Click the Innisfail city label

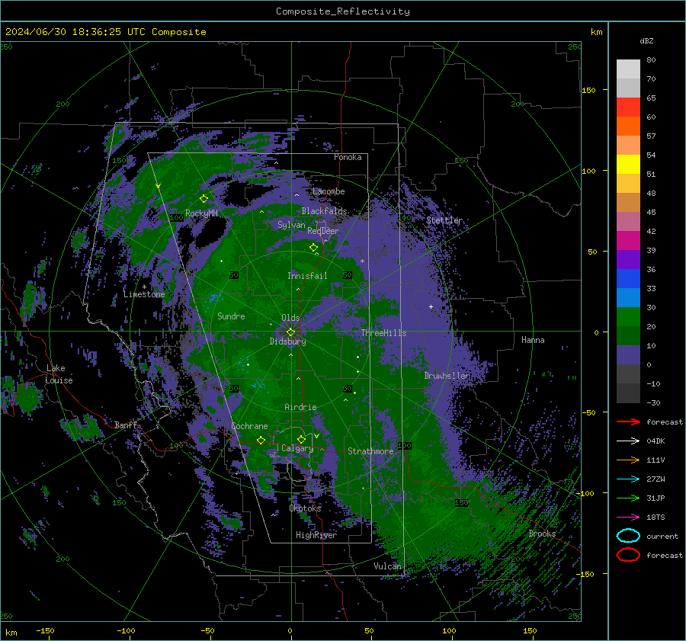(x=307, y=276)
